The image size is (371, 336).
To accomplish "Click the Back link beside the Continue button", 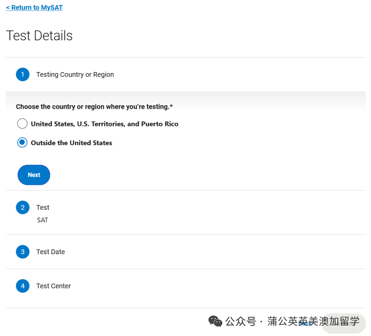I will tap(304, 323).
